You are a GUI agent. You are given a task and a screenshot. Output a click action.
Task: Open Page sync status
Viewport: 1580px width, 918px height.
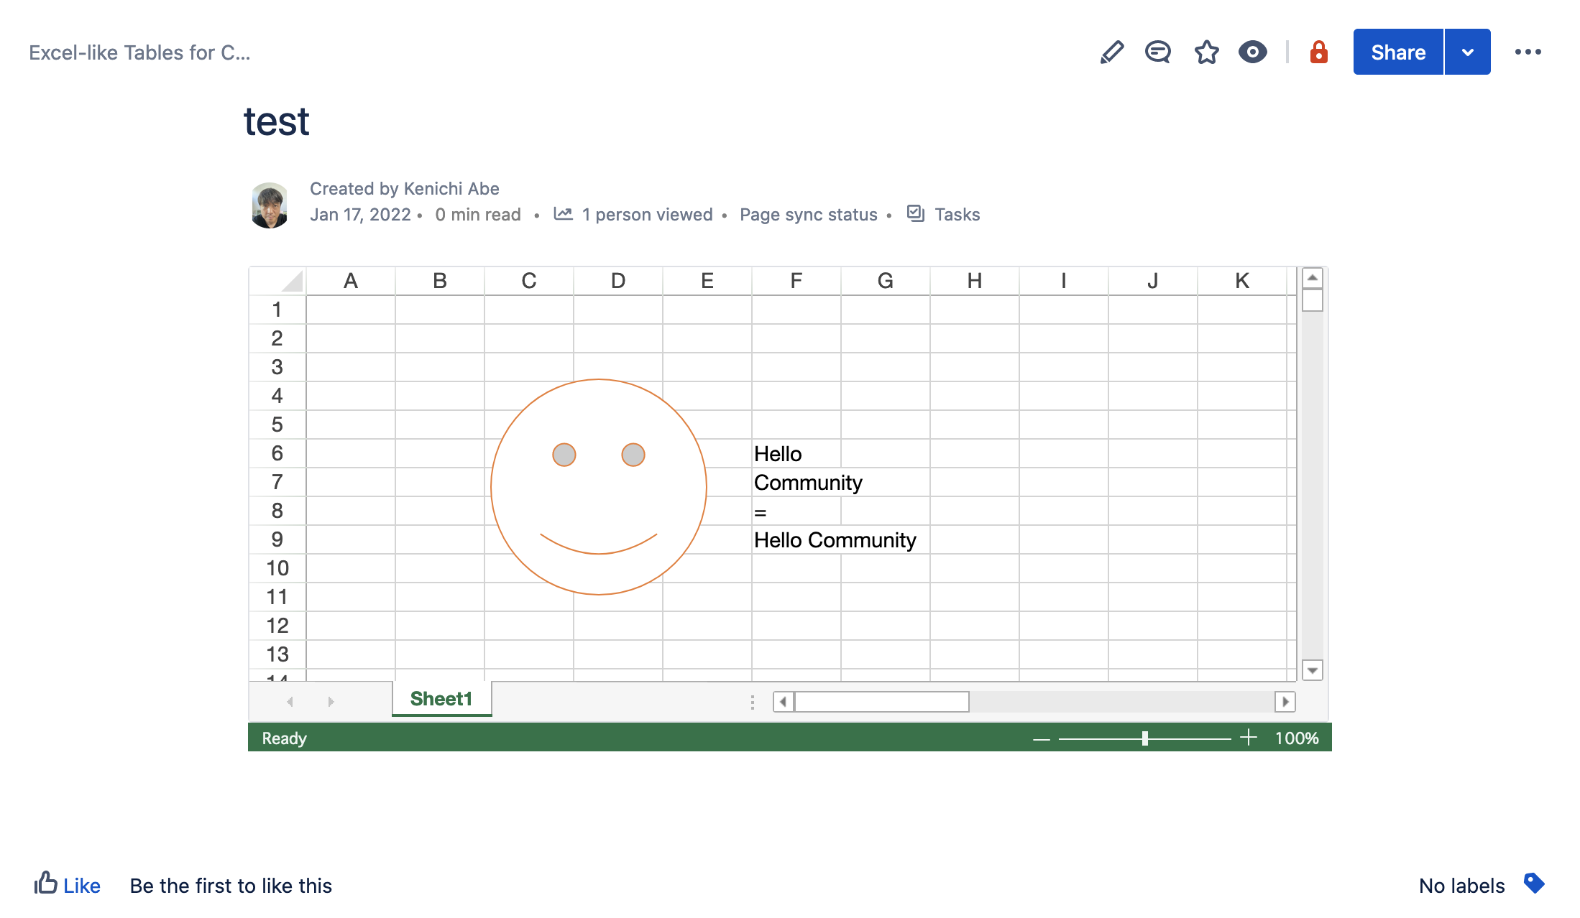click(809, 215)
